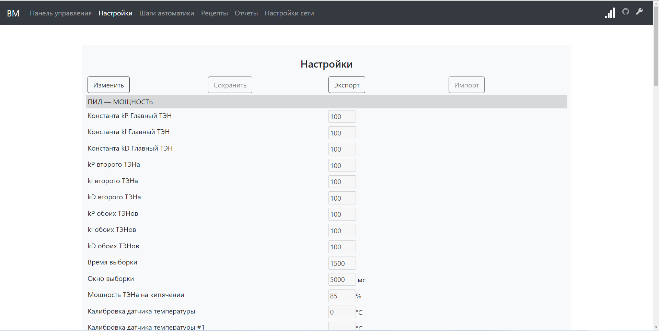Open Настройки сети menu item

point(289,13)
